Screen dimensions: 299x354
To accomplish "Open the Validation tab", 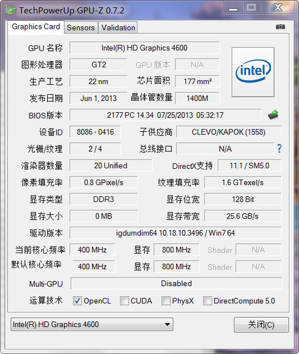I will coord(118,27).
